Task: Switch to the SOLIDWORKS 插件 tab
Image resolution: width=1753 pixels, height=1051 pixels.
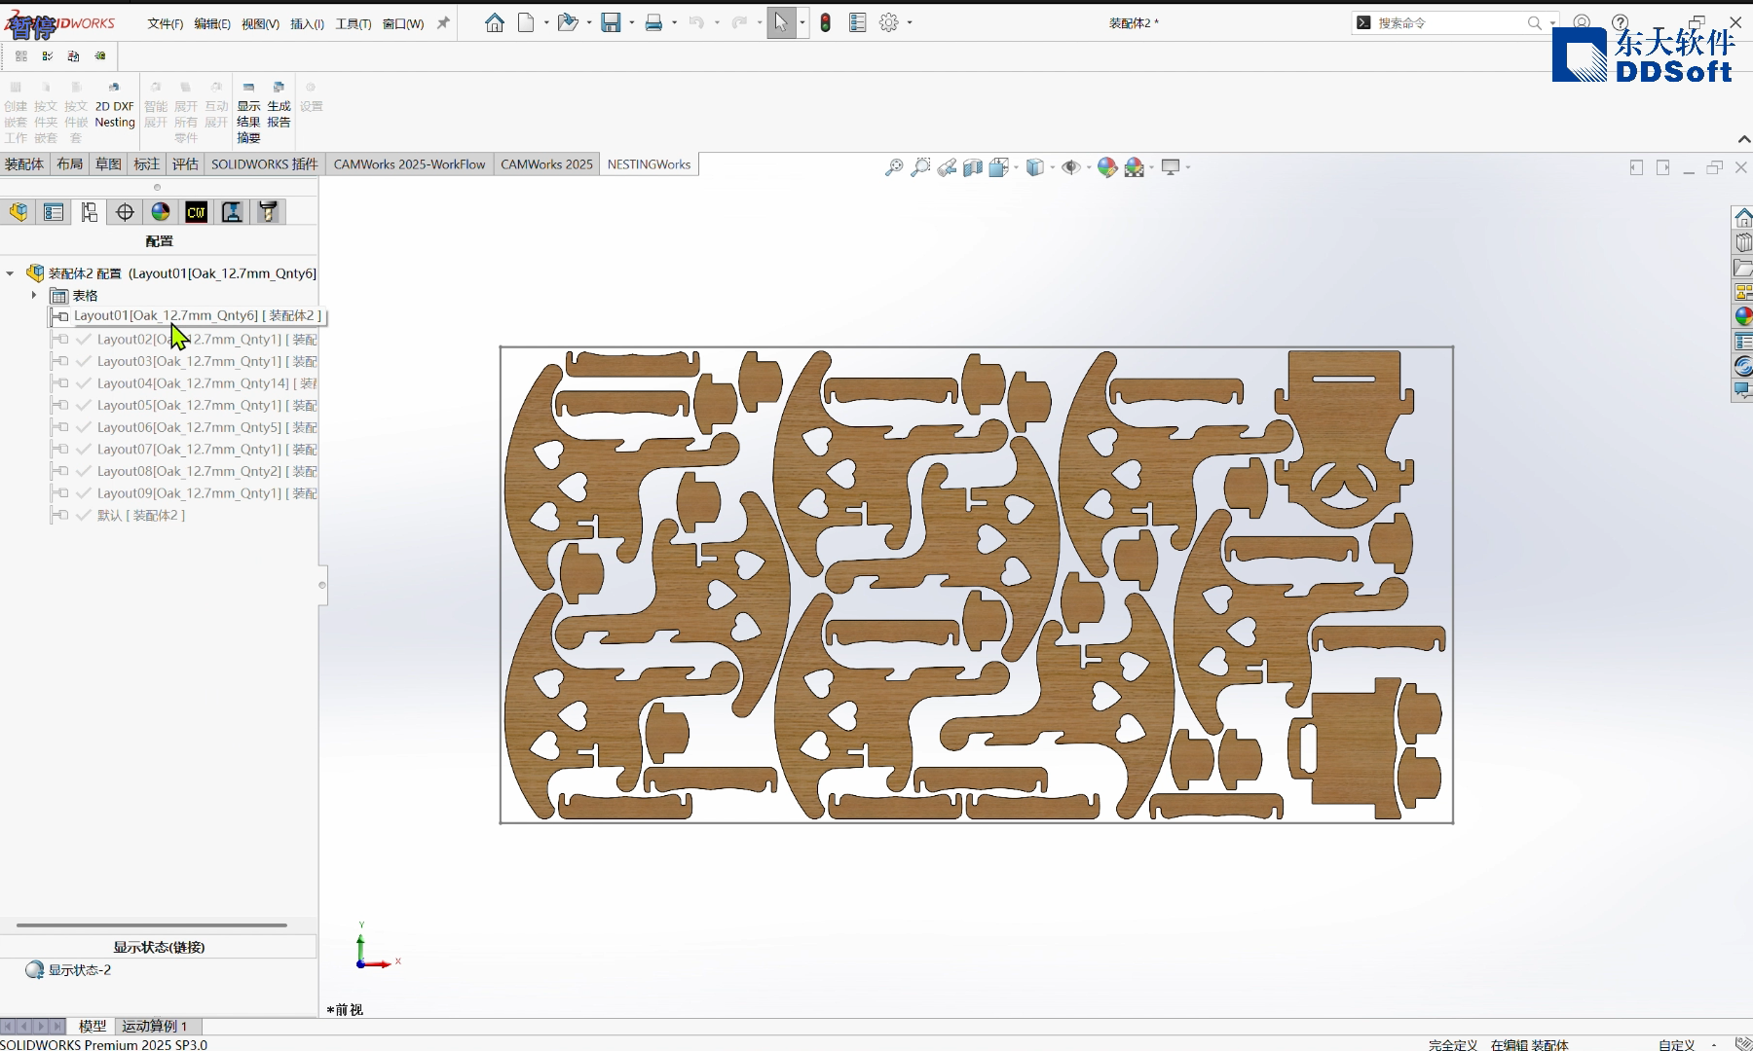Action: coord(265,164)
